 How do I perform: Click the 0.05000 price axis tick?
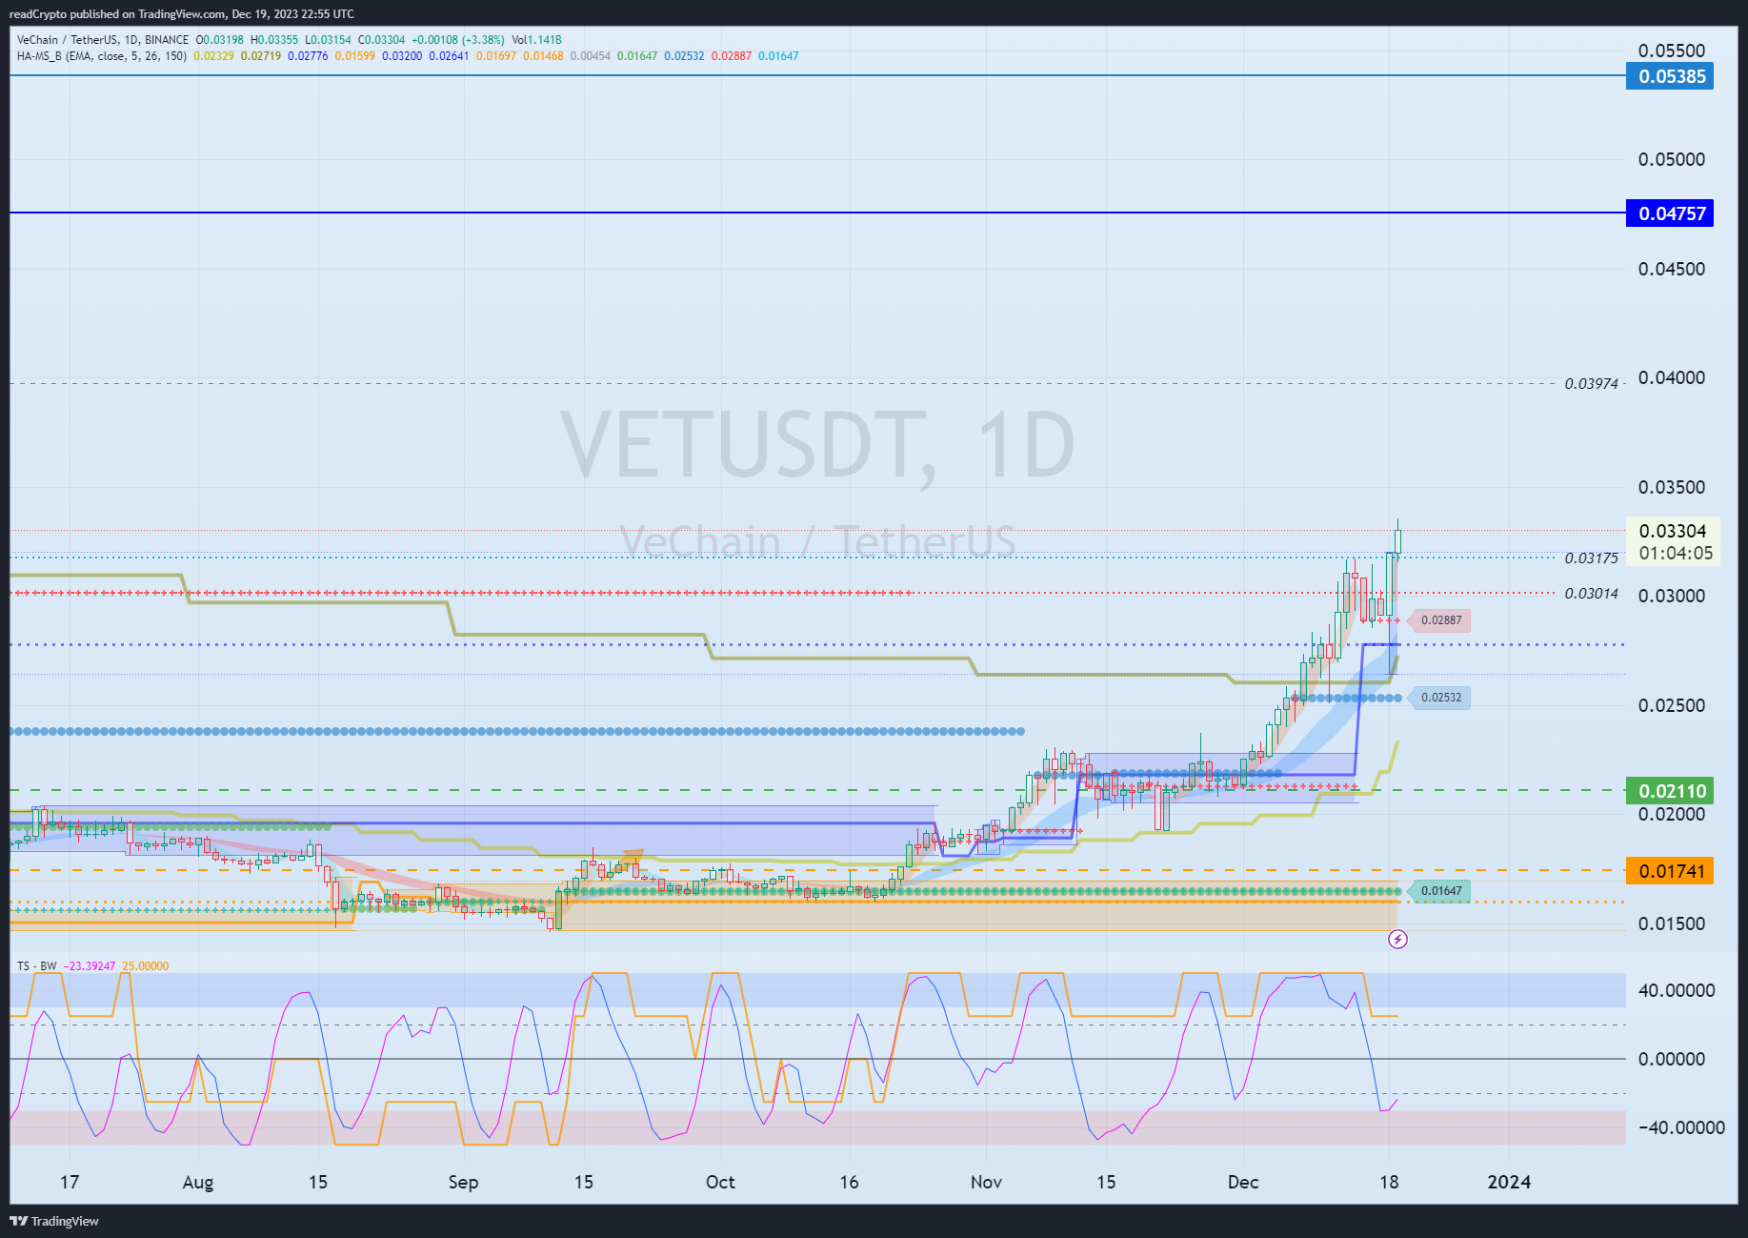click(1672, 159)
